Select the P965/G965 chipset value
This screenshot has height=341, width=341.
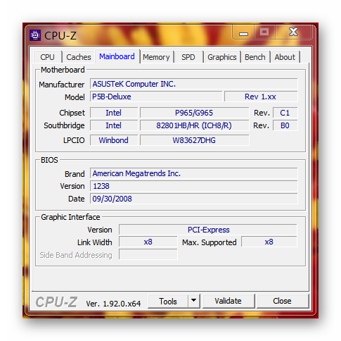(x=194, y=113)
